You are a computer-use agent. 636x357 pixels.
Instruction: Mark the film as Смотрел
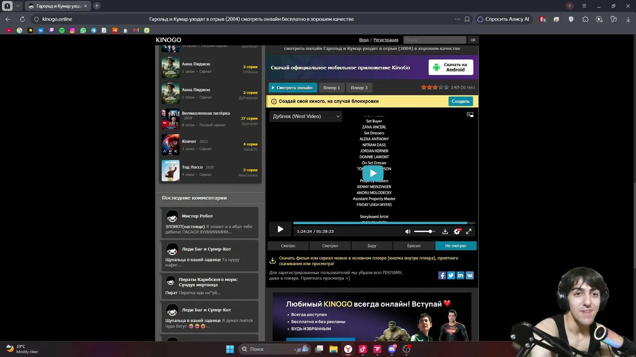pos(330,246)
